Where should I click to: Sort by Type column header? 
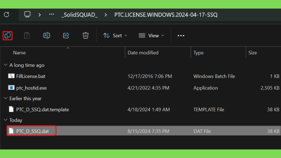pos(198,53)
